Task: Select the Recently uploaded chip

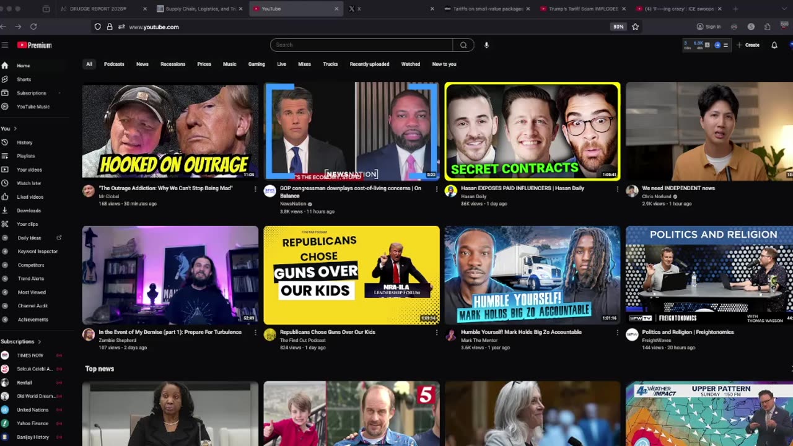Action: click(369, 64)
